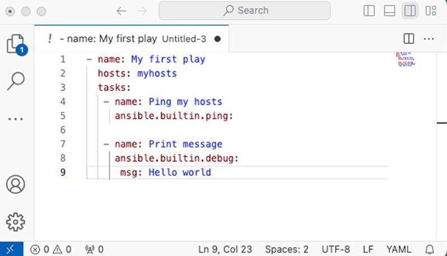Toggle the secondary side bar
This screenshot has width=447, height=256.
coord(410,11)
